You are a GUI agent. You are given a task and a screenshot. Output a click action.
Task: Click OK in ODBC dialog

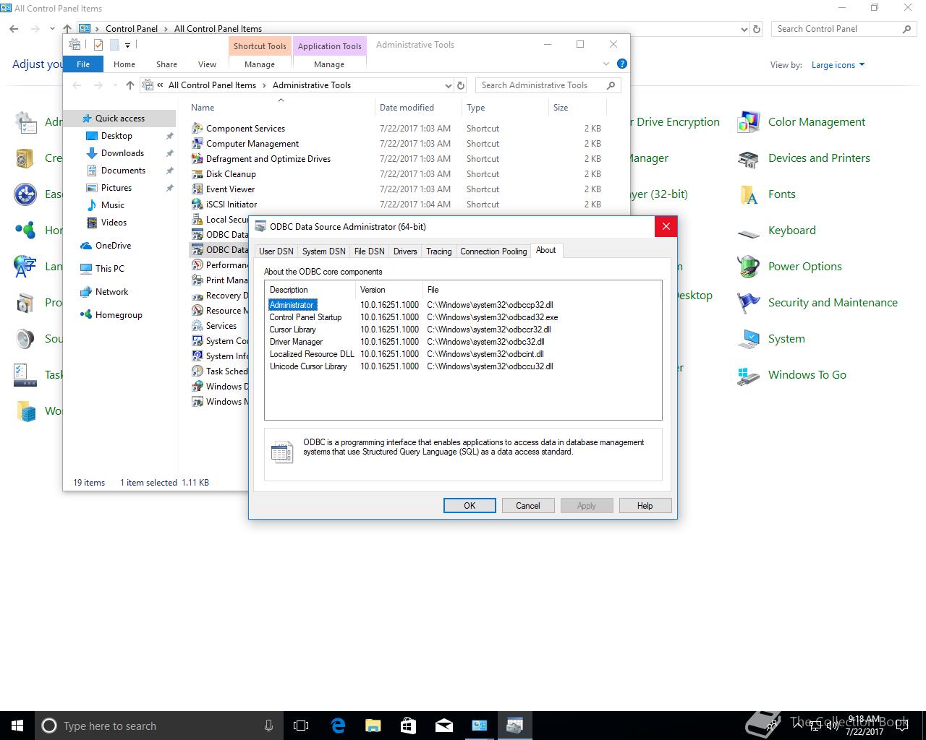coord(470,506)
